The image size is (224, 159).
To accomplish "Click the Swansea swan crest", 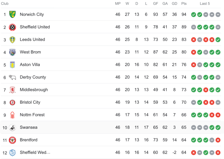I will (12, 128).
